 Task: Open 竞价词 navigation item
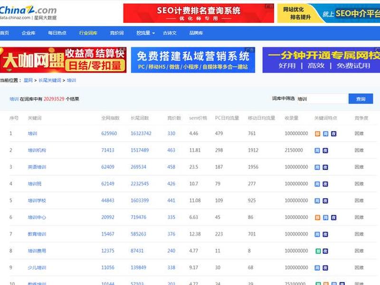point(117,33)
